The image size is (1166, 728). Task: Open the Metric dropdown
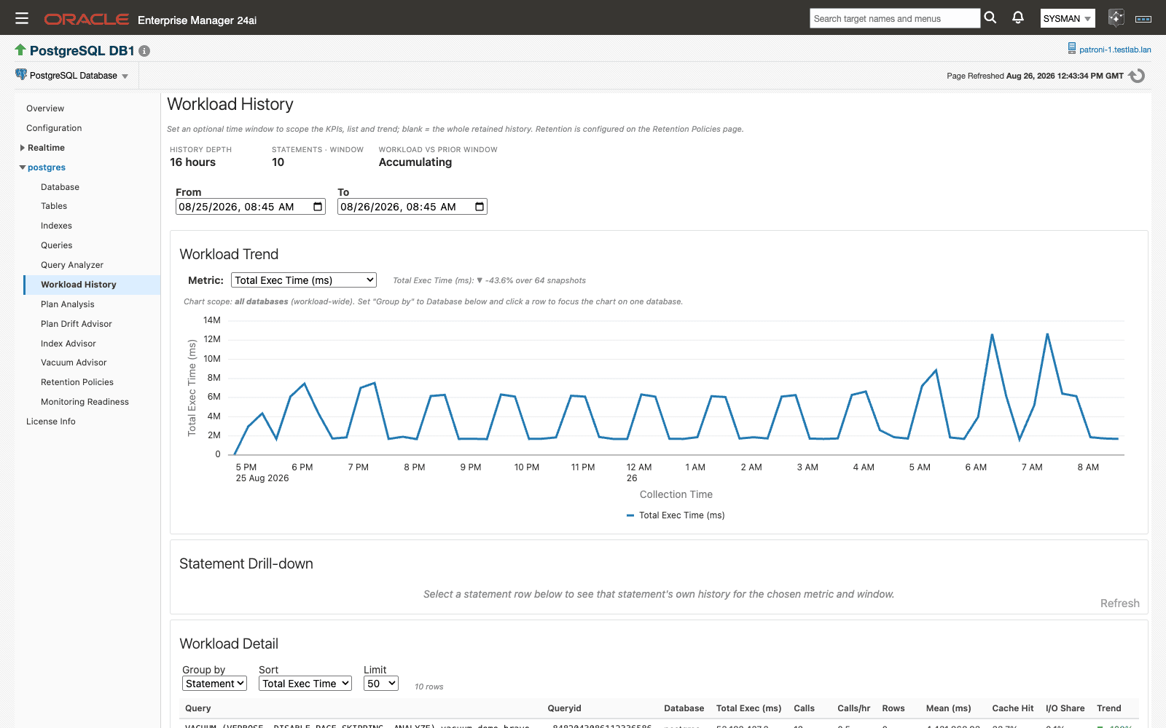click(x=304, y=280)
